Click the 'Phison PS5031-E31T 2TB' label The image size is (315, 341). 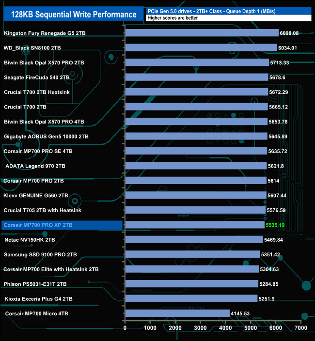(35, 284)
